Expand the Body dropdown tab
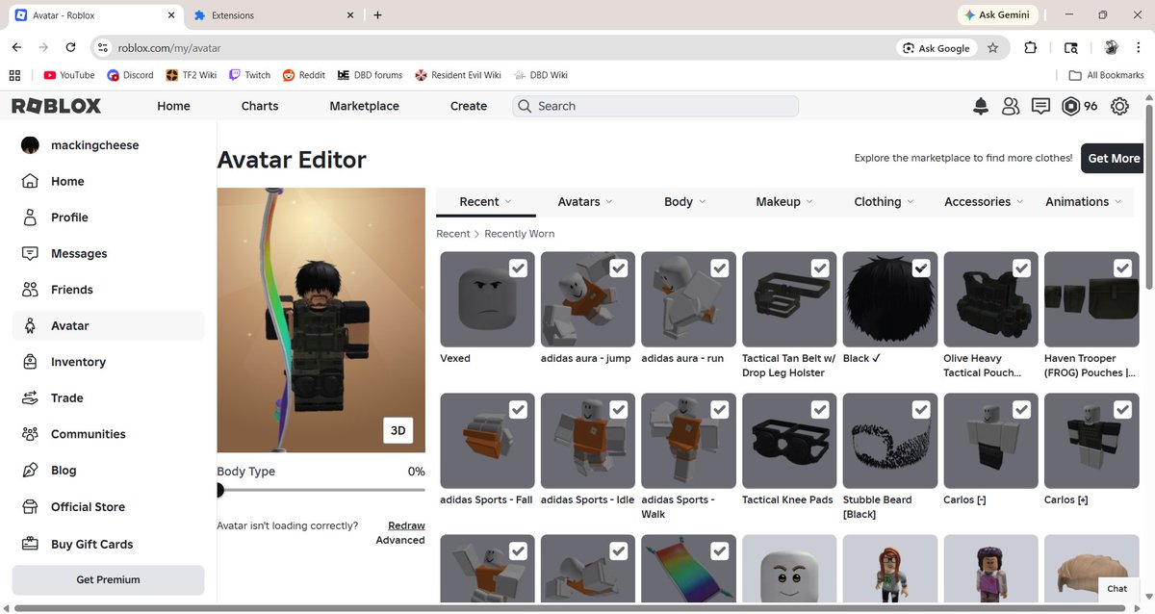This screenshot has height=614, width=1155. click(x=685, y=202)
